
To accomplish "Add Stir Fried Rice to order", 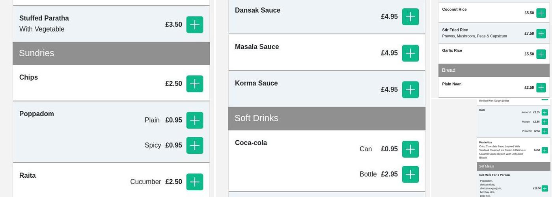I will [541, 33].
